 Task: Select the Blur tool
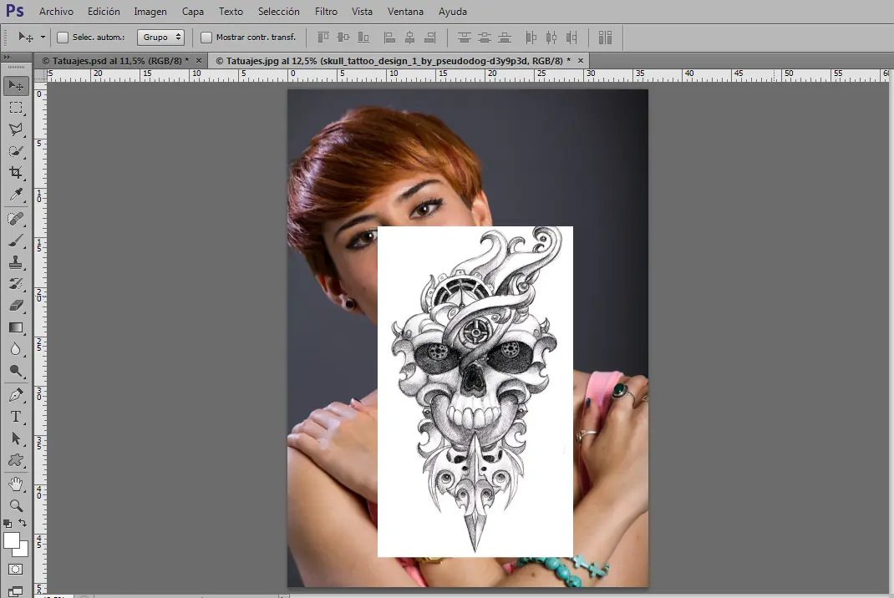click(x=16, y=349)
